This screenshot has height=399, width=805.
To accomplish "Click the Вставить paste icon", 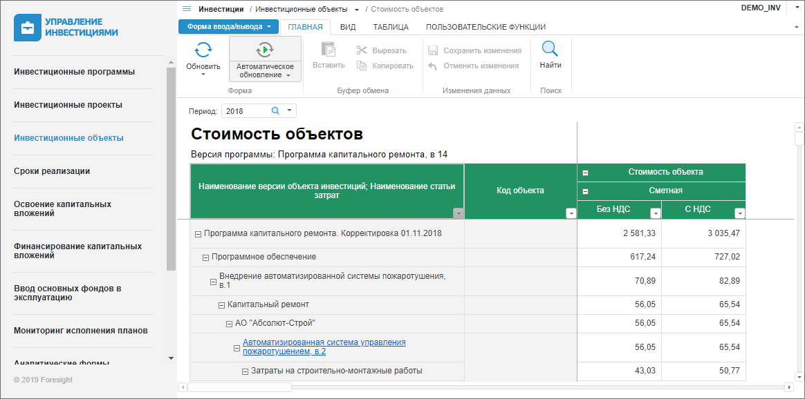I will (x=329, y=50).
